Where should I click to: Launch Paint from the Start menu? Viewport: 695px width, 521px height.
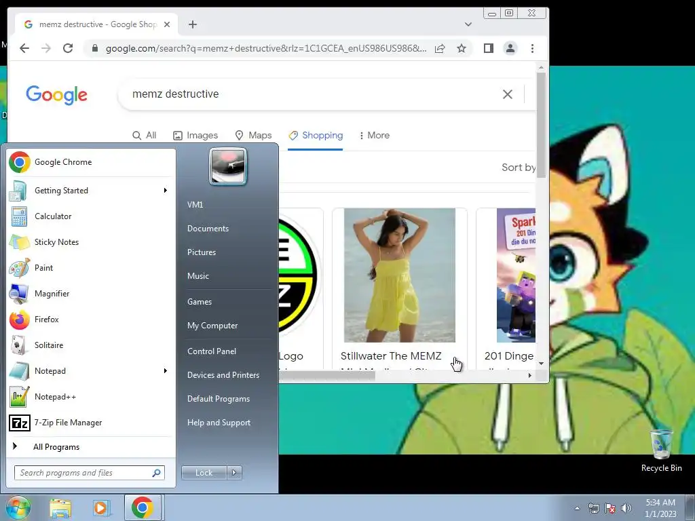point(91,267)
